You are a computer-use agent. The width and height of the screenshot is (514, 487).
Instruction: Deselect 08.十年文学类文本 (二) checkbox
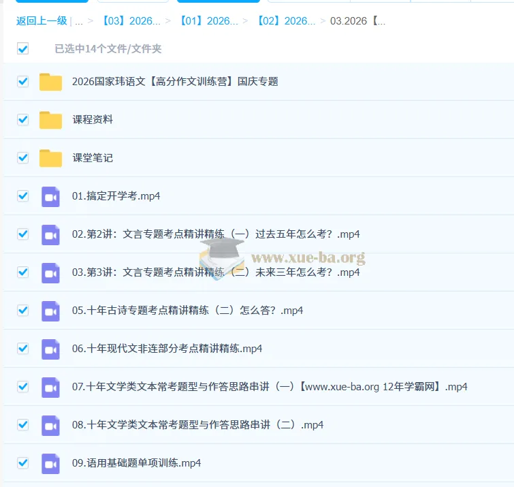[x=23, y=424]
